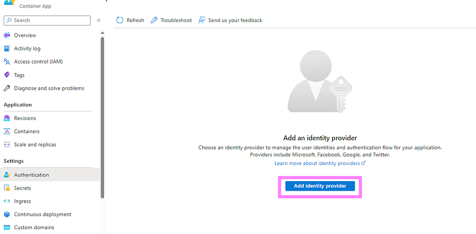Image resolution: width=476 pixels, height=234 pixels.
Task: Click the Secrets lock icon
Action: 7,188
